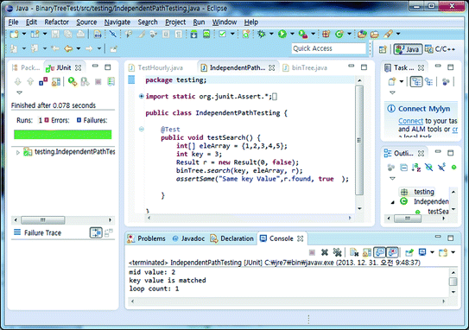This screenshot has width=469, height=330.
Task: Click Remove Launch X icon in Console
Action: [325, 252]
